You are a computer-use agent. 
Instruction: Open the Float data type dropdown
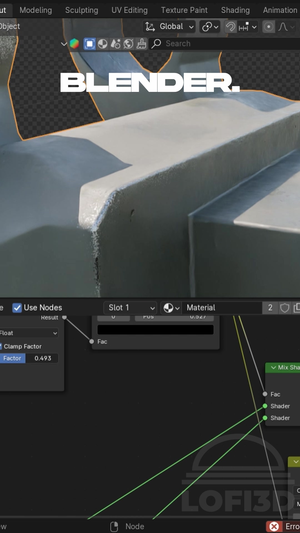pos(29,333)
